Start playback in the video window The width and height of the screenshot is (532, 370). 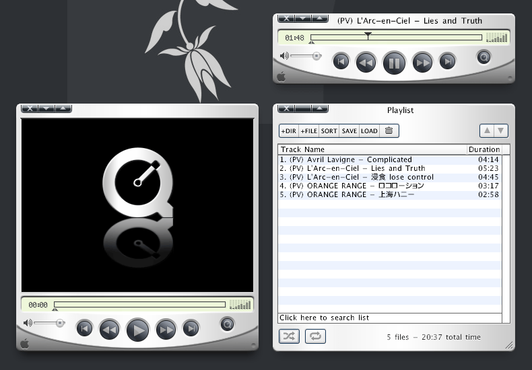click(137, 330)
